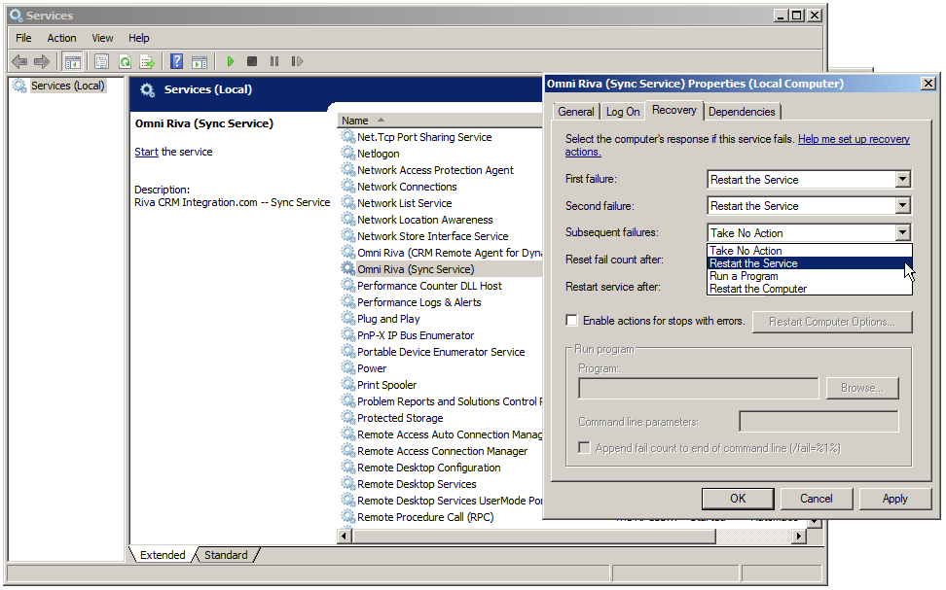Screen dimensions: 946x590
Task: Click Command line parameters input field
Action: (x=819, y=421)
